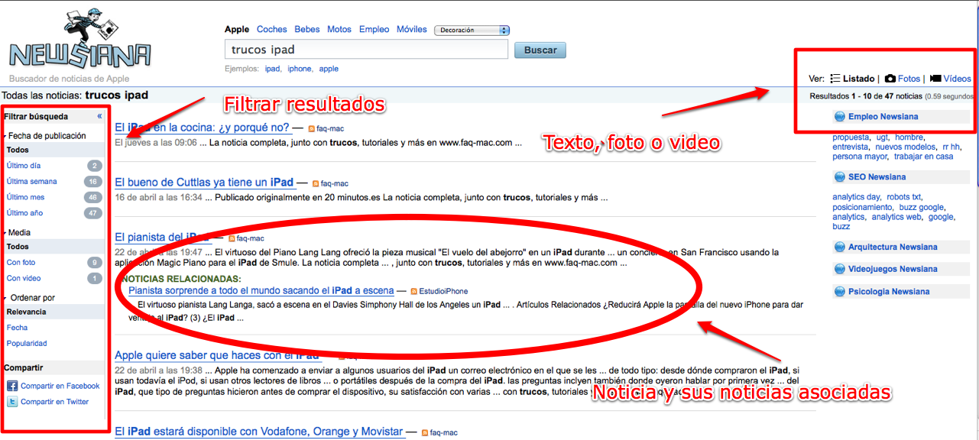Click globe icon next to Empleo Newsiana

click(840, 117)
